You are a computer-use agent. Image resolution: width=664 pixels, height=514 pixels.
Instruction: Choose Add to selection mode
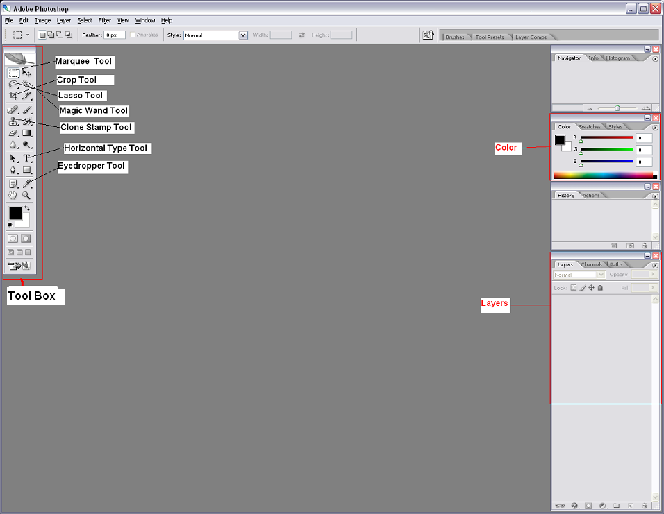pos(50,35)
